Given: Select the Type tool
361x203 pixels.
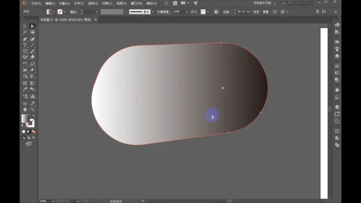Looking at the screenshot, I should [25, 45].
